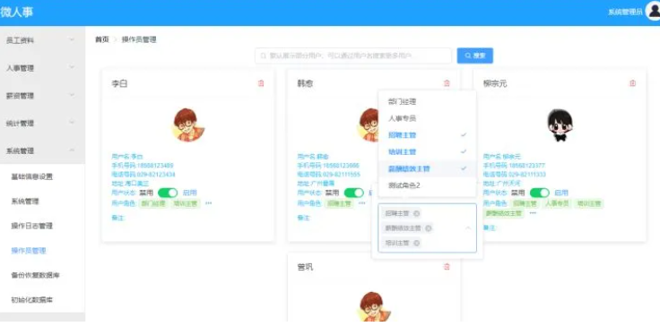Remove 招聘主管 tag in role selector
Image resolution: width=660 pixels, height=335 pixels.
(x=416, y=213)
